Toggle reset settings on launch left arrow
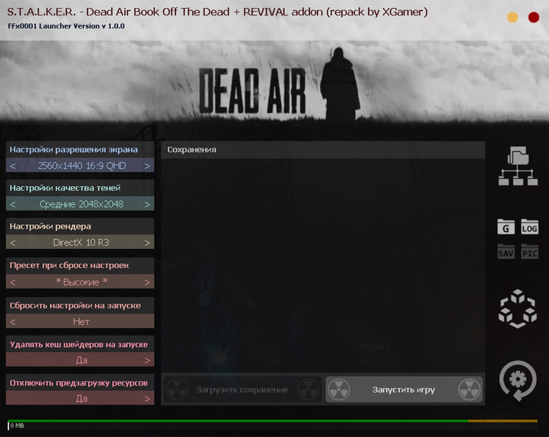 click(13, 322)
